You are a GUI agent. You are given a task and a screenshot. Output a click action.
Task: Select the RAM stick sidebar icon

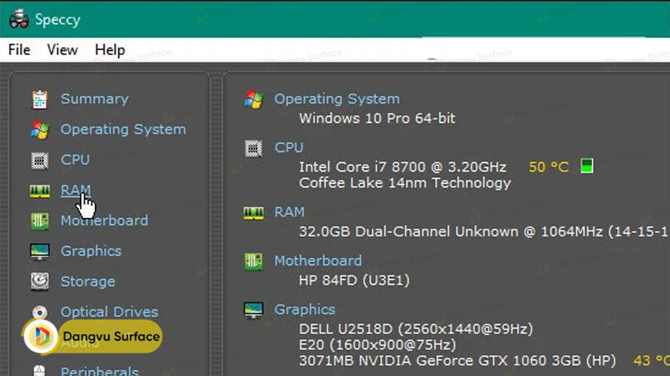tap(39, 191)
